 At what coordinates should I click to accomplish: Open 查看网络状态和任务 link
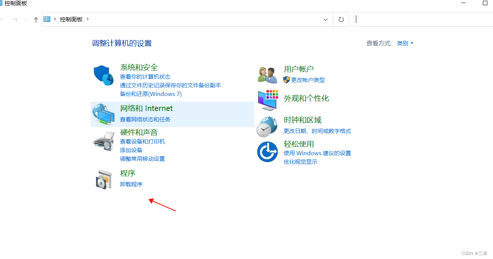coord(145,120)
